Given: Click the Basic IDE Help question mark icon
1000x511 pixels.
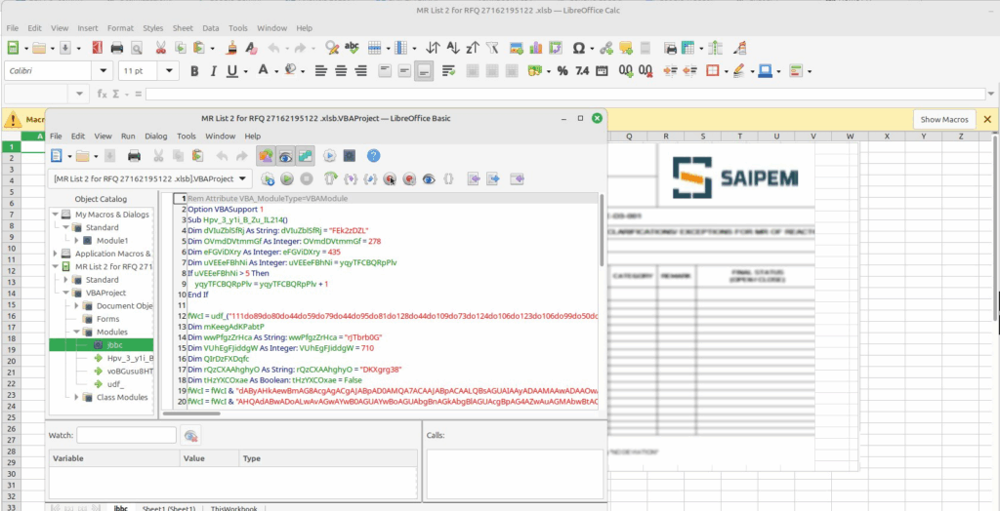Looking at the screenshot, I should [x=374, y=155].
